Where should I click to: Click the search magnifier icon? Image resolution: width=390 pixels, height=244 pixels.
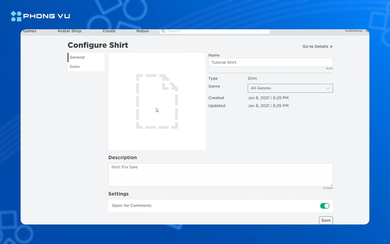coord(163,31)
